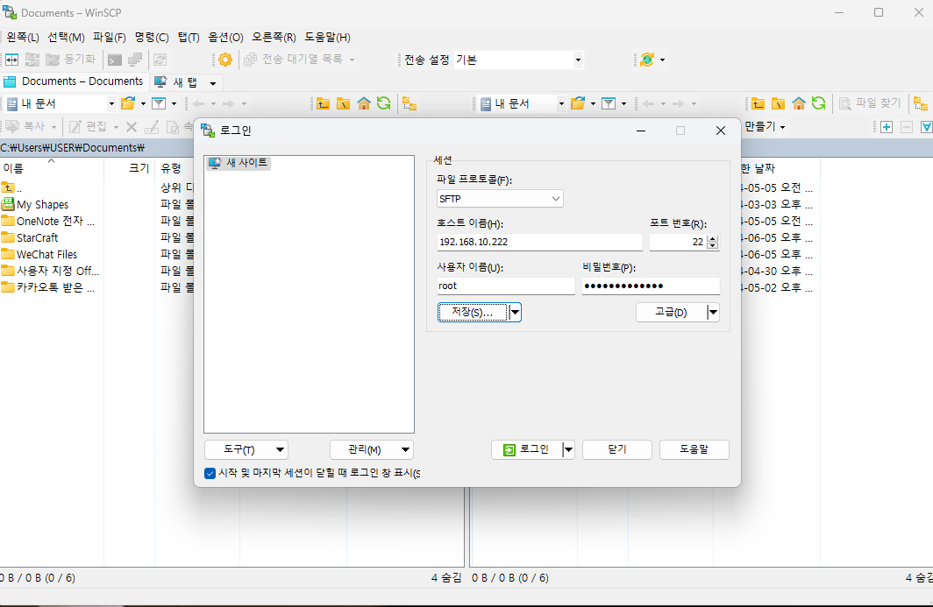Open the preferences gear icon
The height and width of the screenshot is (607, 933).
pos(224,60)
